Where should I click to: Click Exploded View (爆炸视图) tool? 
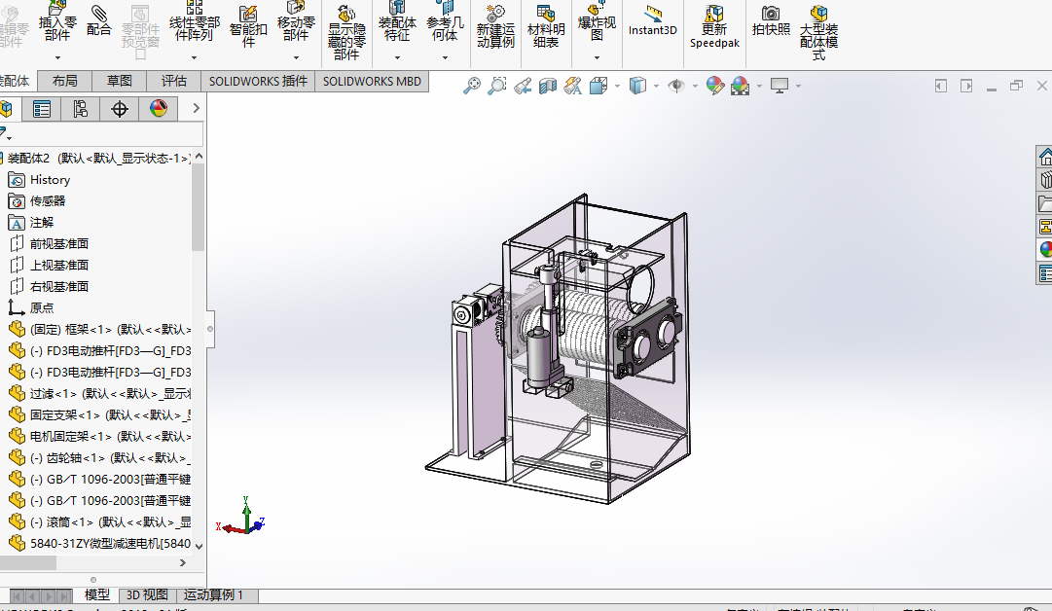[597, 23]
